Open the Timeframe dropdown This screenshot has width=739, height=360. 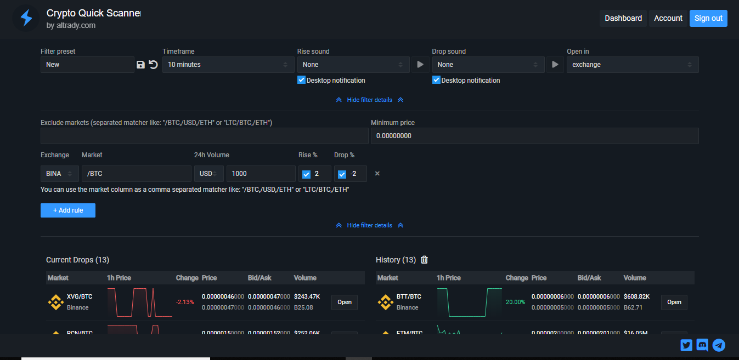click(x=228, y=64)
